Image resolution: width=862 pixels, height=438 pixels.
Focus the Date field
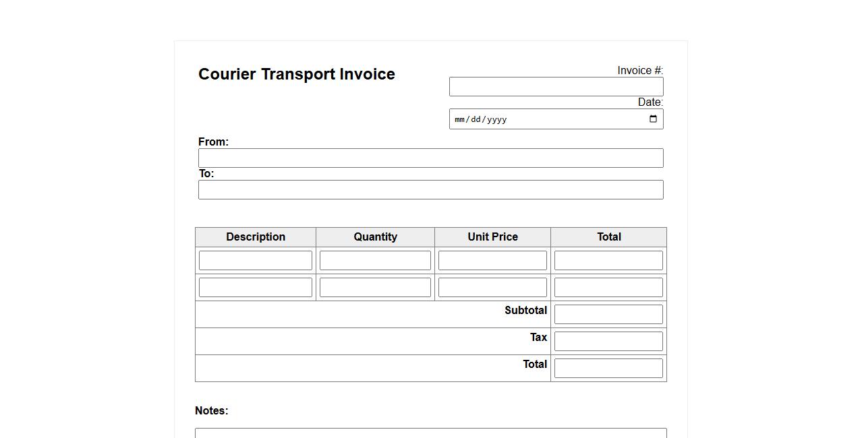point(540,119)
